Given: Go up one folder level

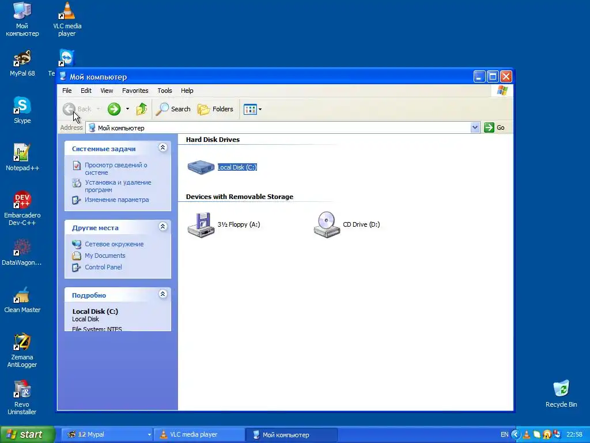Looking at the screenshot, I should coord(142,109).
